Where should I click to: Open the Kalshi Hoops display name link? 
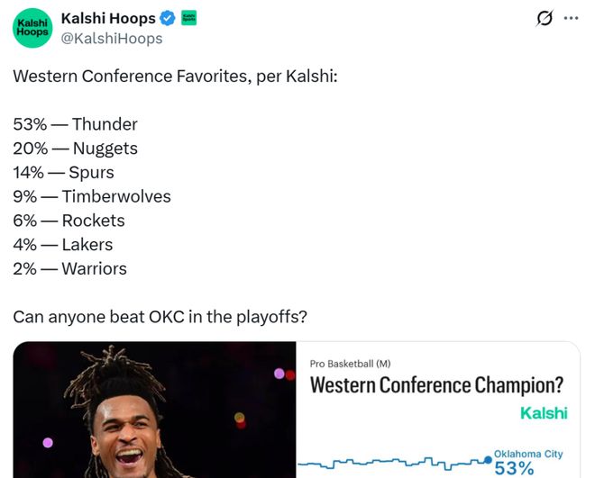coord(107,18)
